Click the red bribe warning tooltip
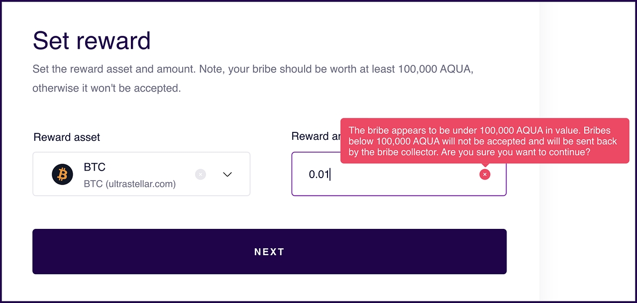 point(484,141)
